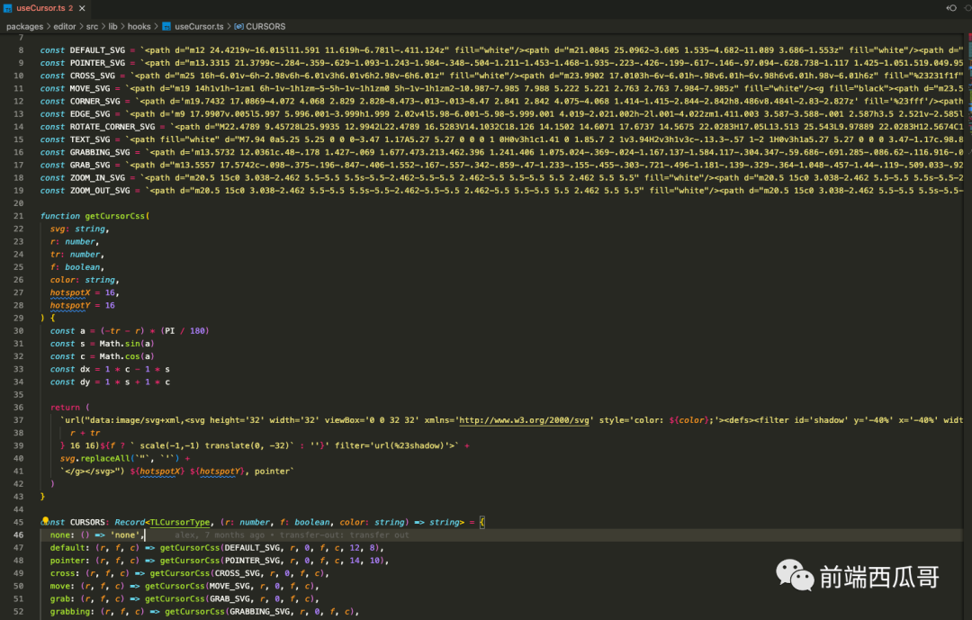This screenshot has height=620, width=972.
Task: Open the packages breadcrumb
Action: click(25, 27)
